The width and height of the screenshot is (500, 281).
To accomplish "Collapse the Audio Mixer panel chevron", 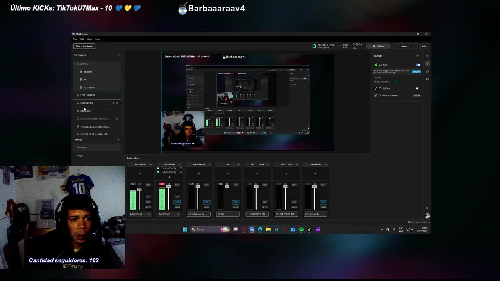I will [366, 158].
